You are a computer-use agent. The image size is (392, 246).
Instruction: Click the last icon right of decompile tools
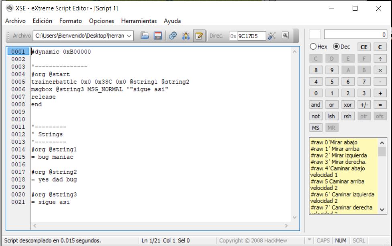click(x=285, y=35)
